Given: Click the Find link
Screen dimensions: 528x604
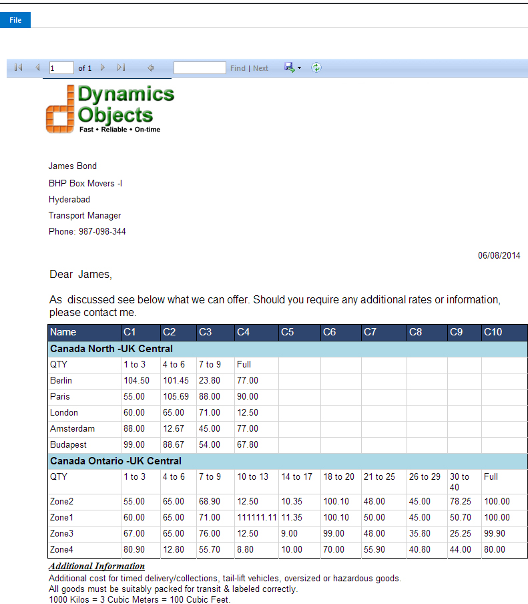Looking at the screenshot, I should click(238, 68).
